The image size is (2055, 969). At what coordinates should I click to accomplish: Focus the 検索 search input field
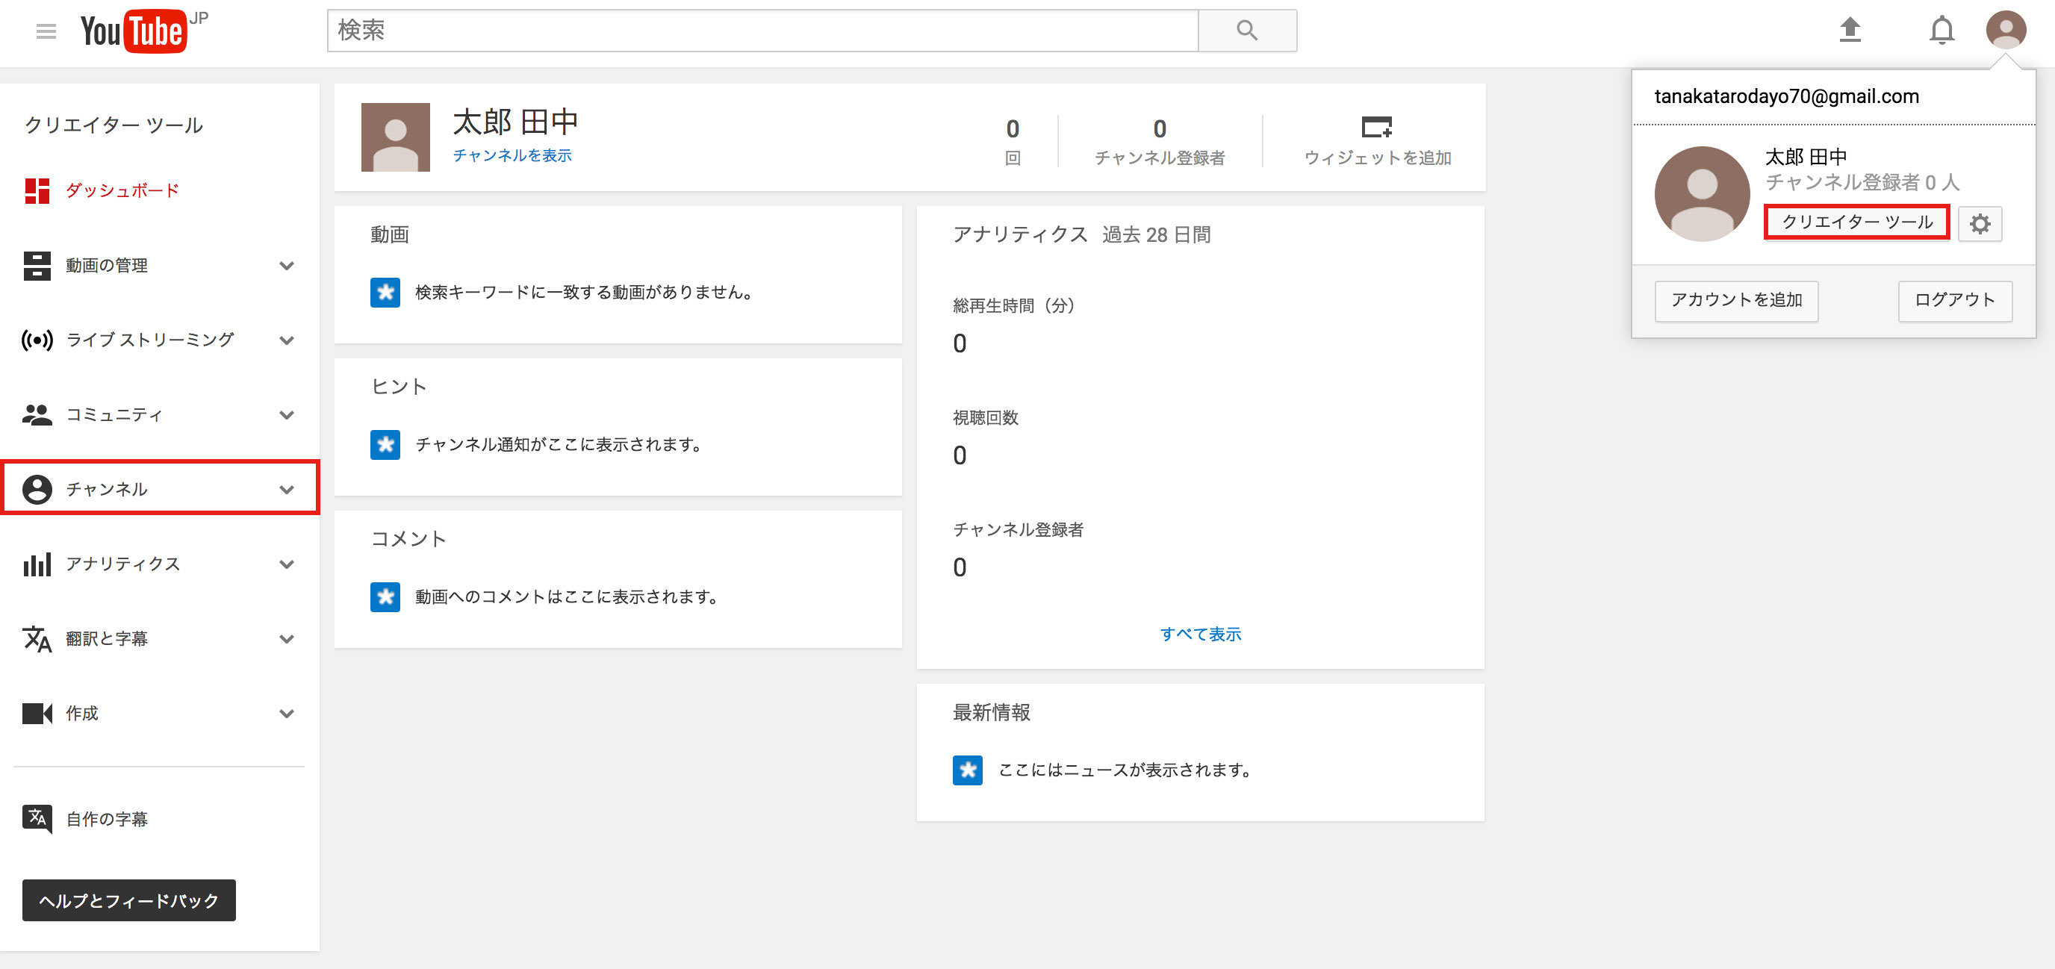click(x=762, y=31)
